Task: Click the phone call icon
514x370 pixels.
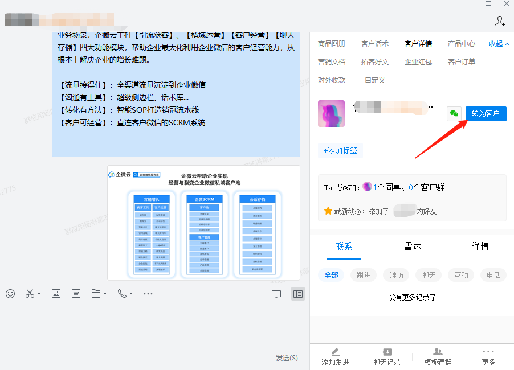Action: [121, 294]
